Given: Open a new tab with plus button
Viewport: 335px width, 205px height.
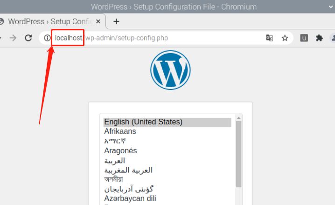Looking at the screenshot, I should (116, 21).
